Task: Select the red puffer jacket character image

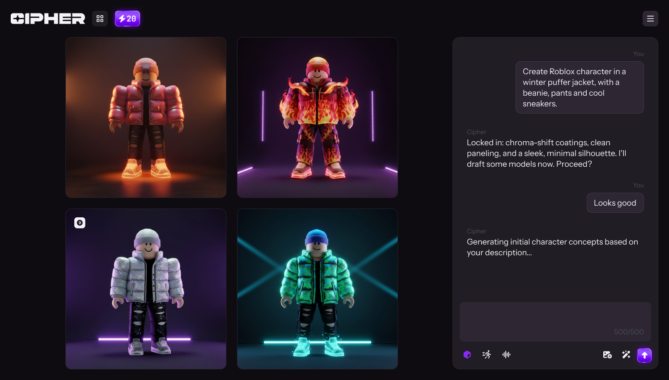Action: (x=146, y=118)
